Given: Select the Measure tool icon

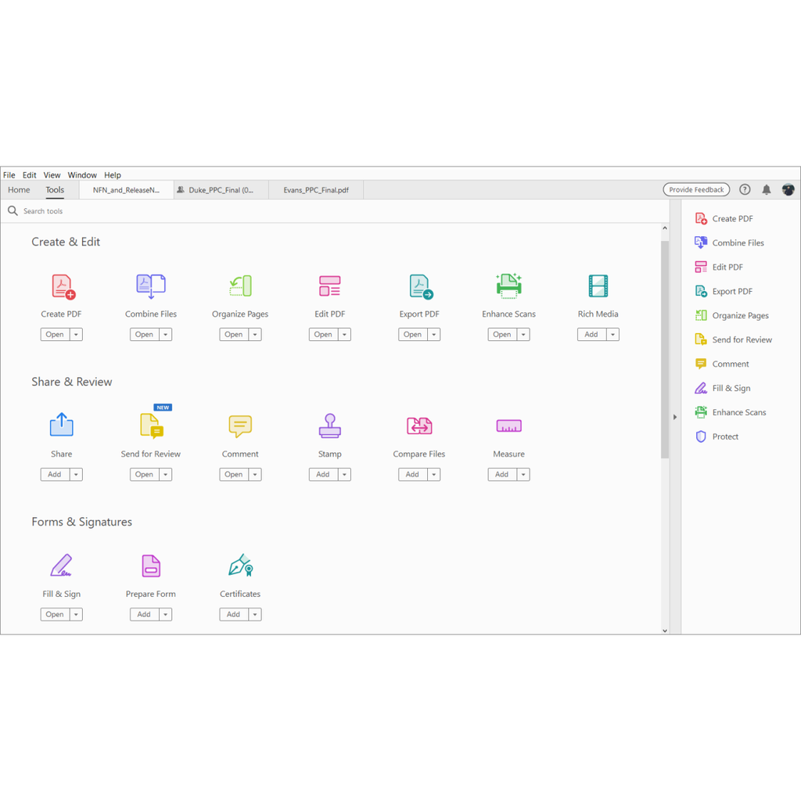Looking at the screenshot, I should (508, 426).
